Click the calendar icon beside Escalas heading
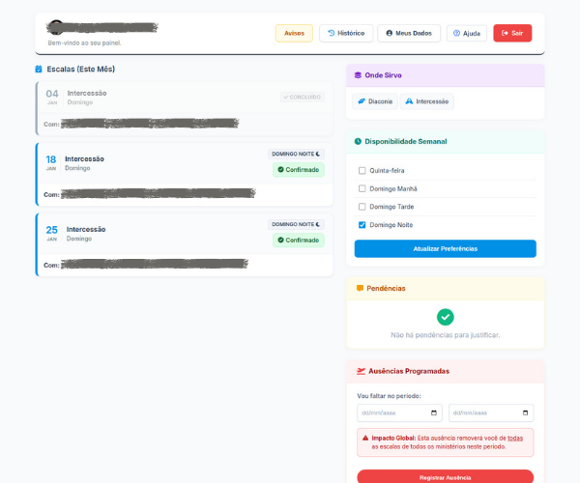Screen dimensions: 580x483 (x=39, y=69)
